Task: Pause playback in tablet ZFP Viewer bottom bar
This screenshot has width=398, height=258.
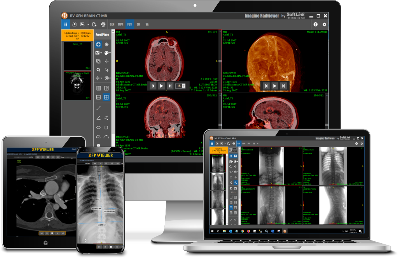Action: click(x=52, y=233)
